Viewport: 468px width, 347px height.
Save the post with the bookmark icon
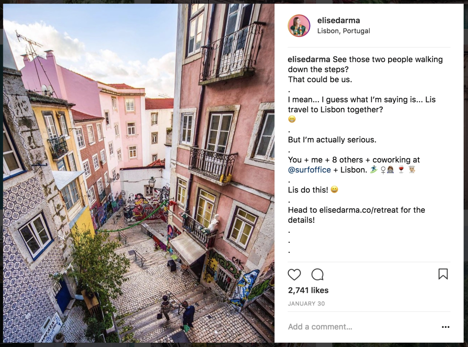click(x=443, y=274)
